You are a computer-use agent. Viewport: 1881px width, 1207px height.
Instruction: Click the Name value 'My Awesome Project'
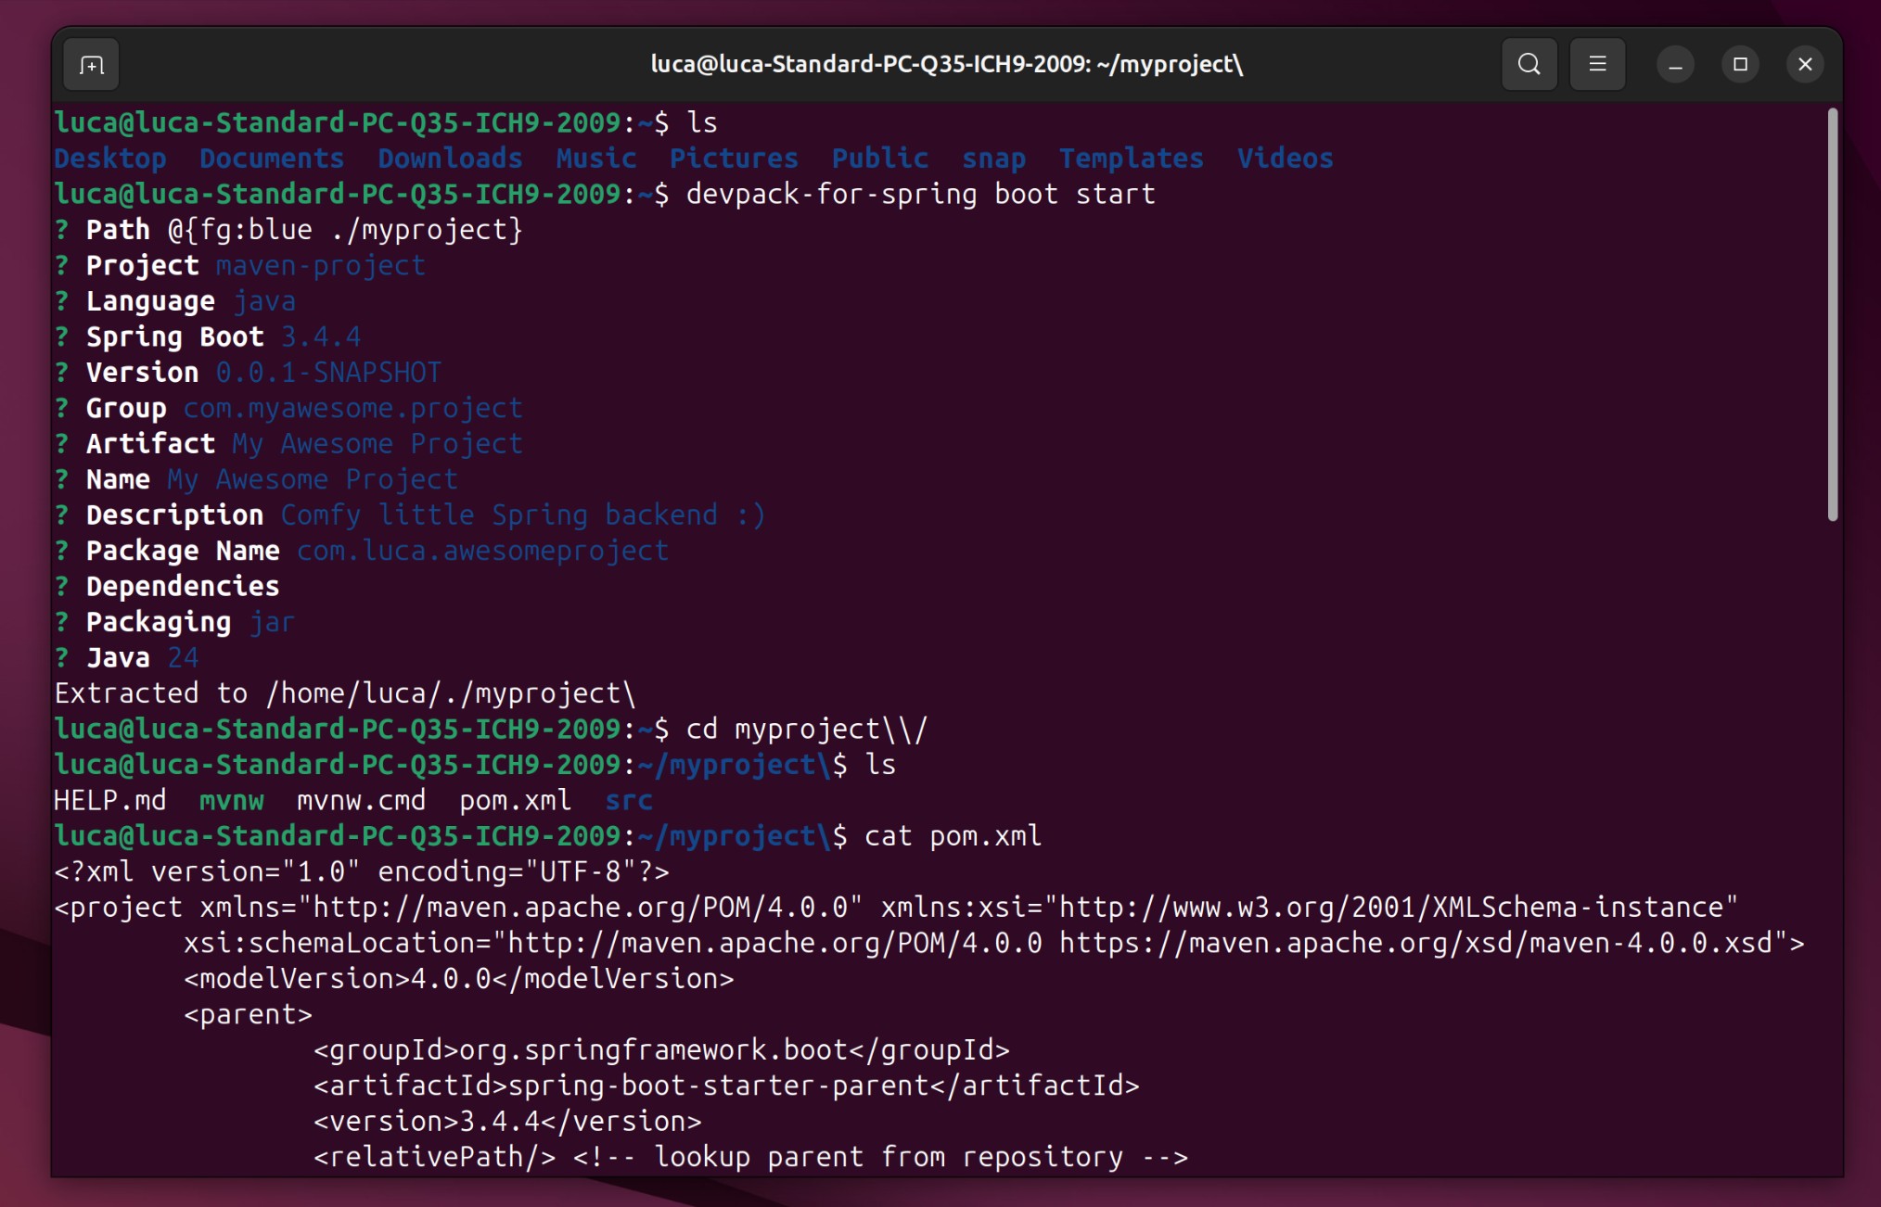313,480
